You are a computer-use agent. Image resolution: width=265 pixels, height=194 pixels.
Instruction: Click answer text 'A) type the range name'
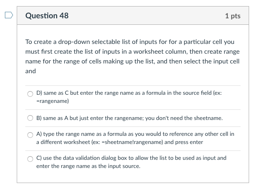66,134
